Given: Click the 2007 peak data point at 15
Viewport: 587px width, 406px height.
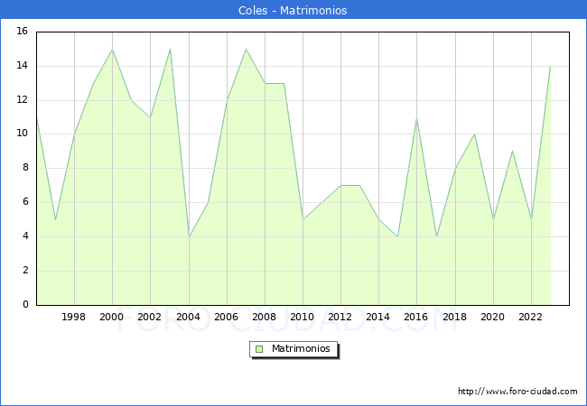Looking at the screenshot, I should point(246,50).
